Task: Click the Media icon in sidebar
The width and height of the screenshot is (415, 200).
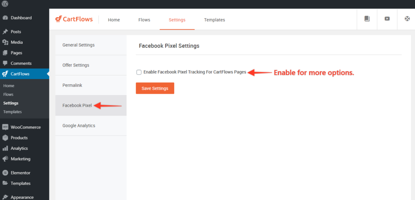Action: click(x=5, y=42)
